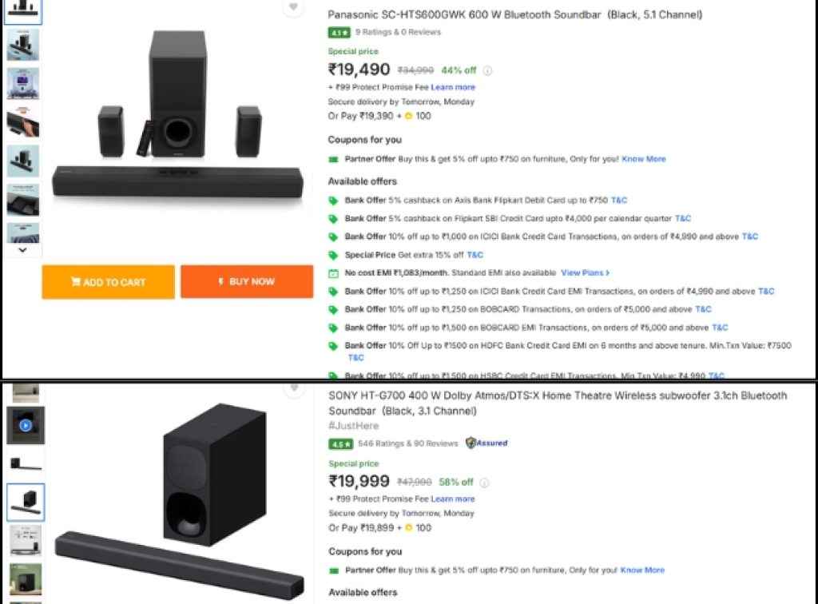Click the No cost EMI calendar icon

tap(332, 272)
